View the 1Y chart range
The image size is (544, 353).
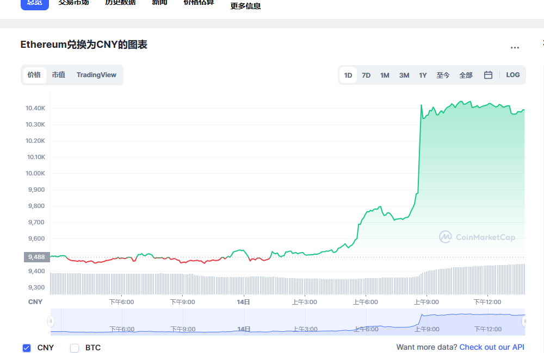[x=423, y=75]
